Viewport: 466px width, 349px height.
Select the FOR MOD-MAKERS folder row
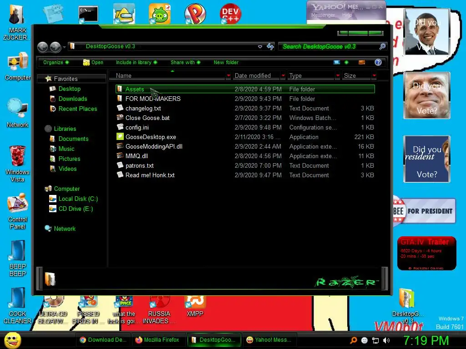245,99
